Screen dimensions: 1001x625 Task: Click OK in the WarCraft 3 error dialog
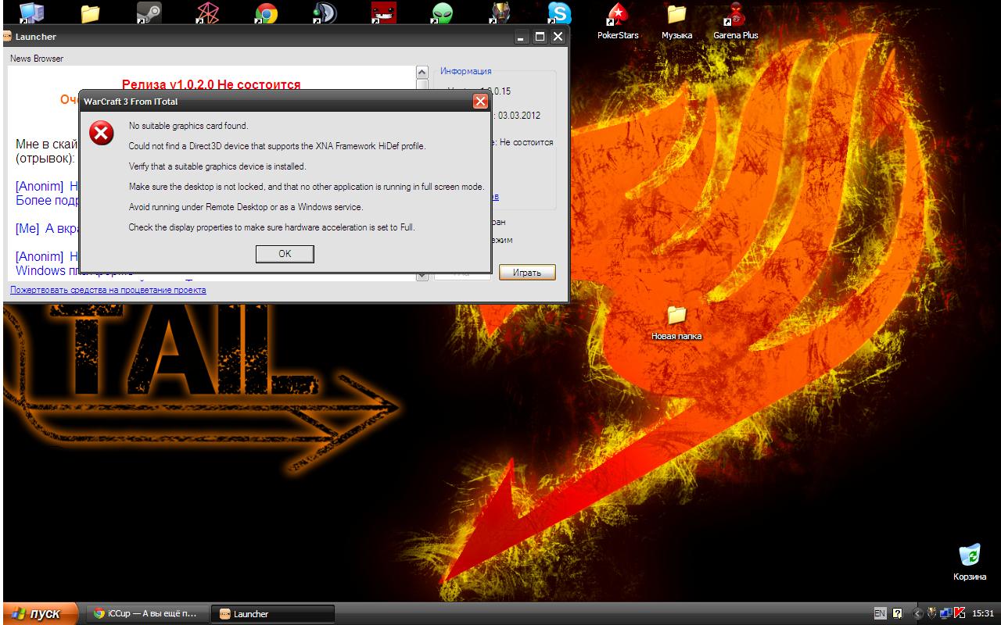[x=285, y=254]
